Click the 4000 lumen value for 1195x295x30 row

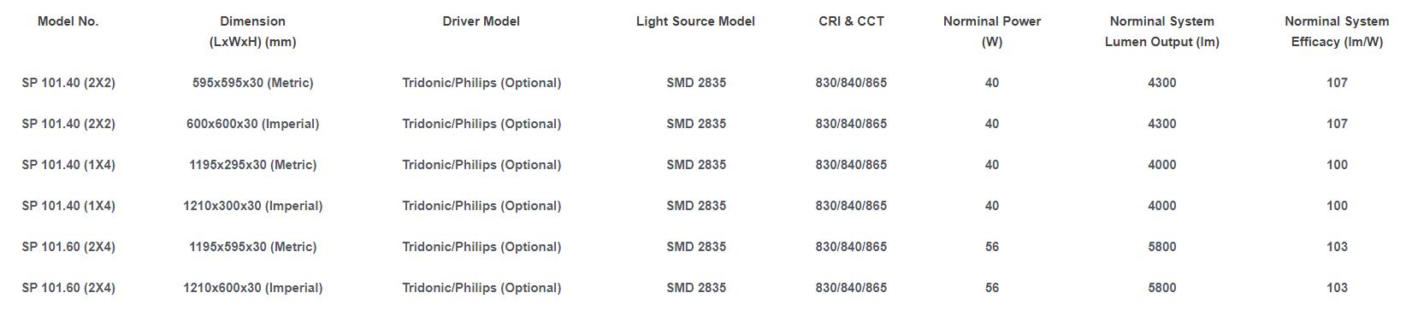pos(1162,165)
